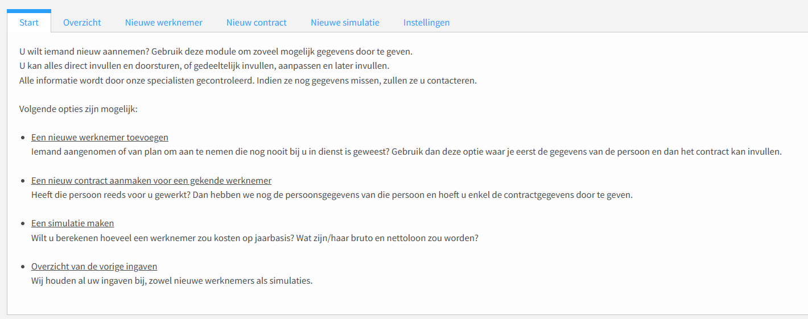
Task: Click the 'Volgende opties zijn mogelijk:' heading text
Action: (x=79, y=109)
